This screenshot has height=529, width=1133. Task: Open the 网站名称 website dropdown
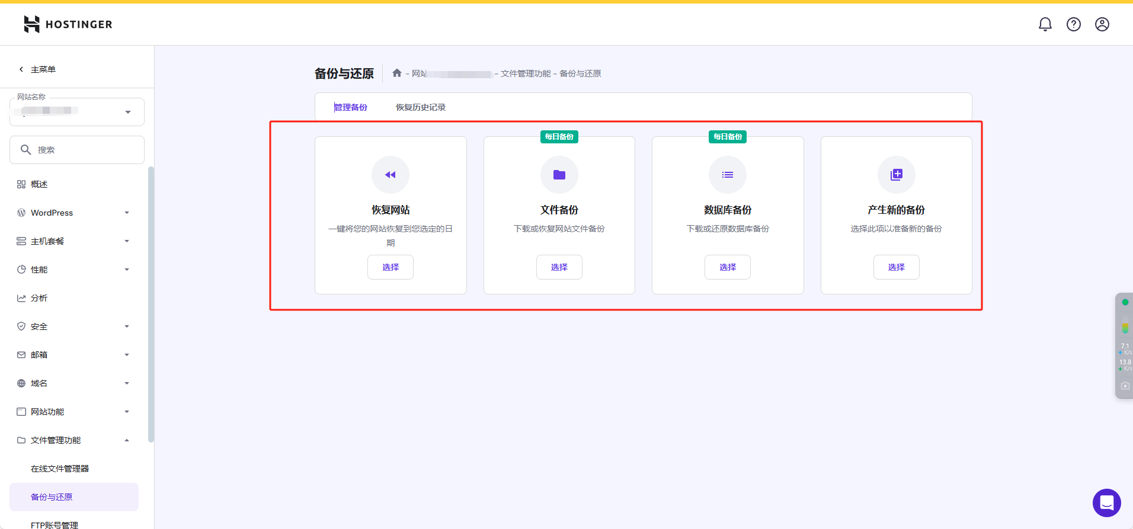[x=77, y=112]
